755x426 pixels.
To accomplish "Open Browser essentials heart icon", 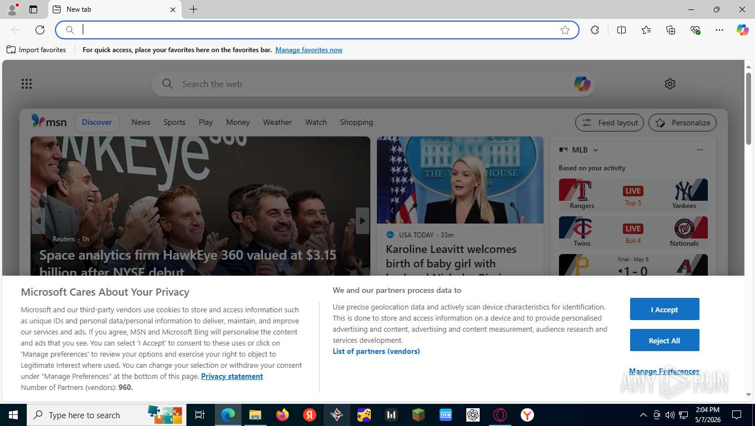I will coord(695,30).
